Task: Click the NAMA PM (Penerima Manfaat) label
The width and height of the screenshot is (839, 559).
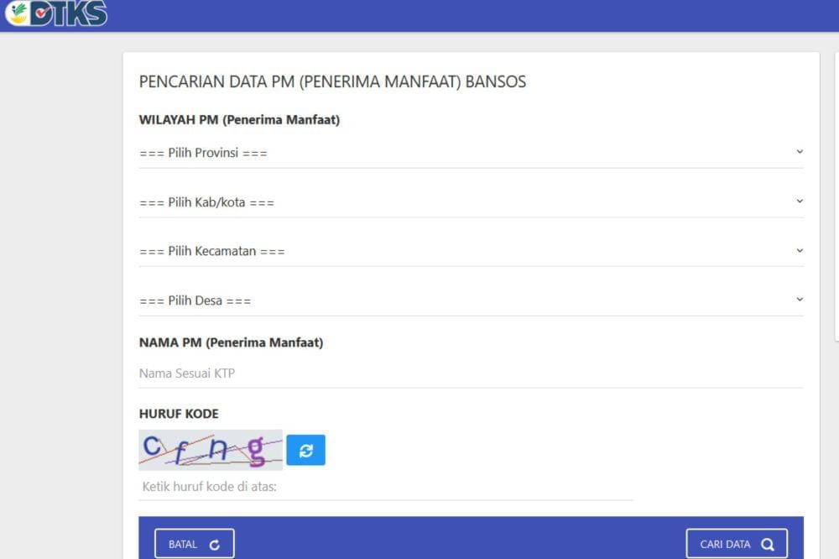Action: 231,342
